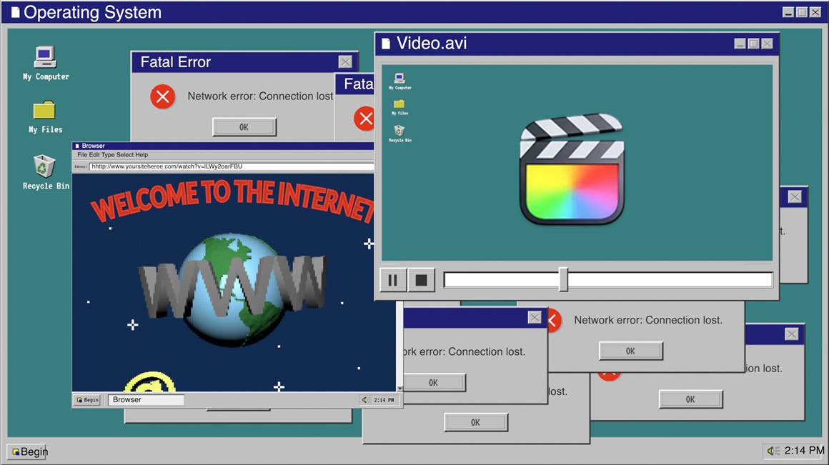Image resolution: width=829 pixels, height=465 pixels.
Task: Pause the video playback
Action: click(392, 280)
